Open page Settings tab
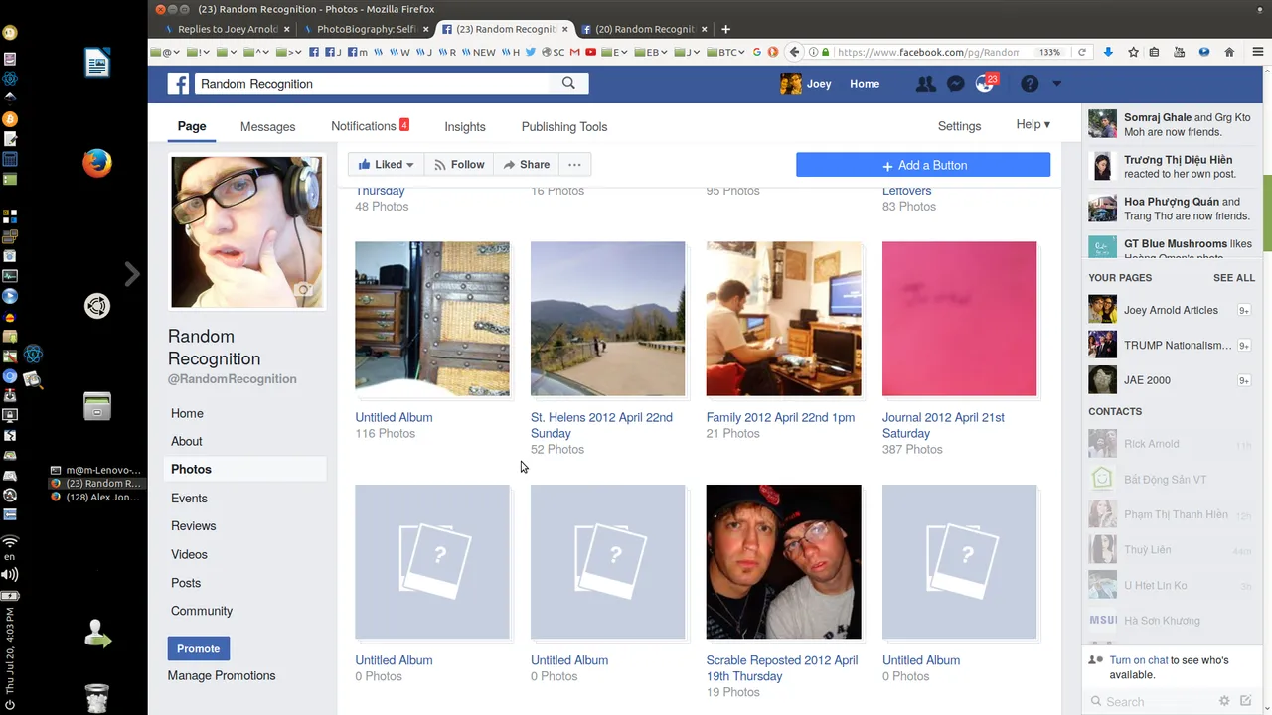 959,126
